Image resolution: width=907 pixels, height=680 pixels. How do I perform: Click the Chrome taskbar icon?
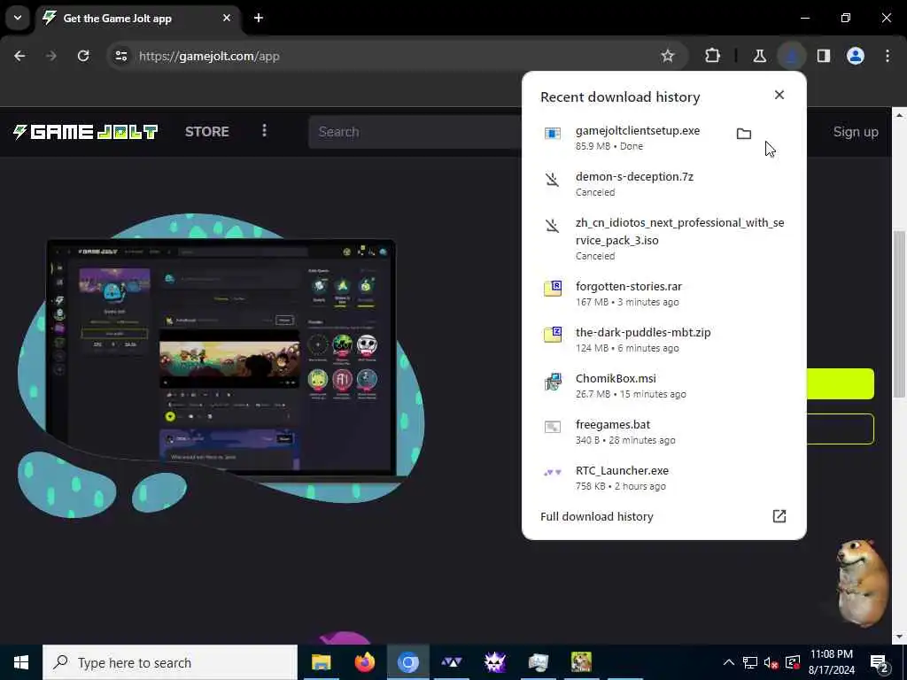click(x=407, y=662)
